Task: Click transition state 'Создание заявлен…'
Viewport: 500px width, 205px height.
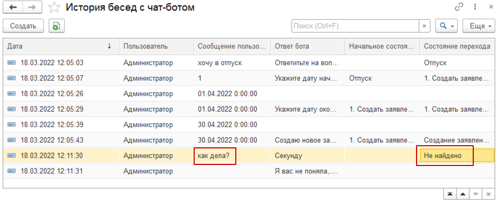Action: [457, 140]
